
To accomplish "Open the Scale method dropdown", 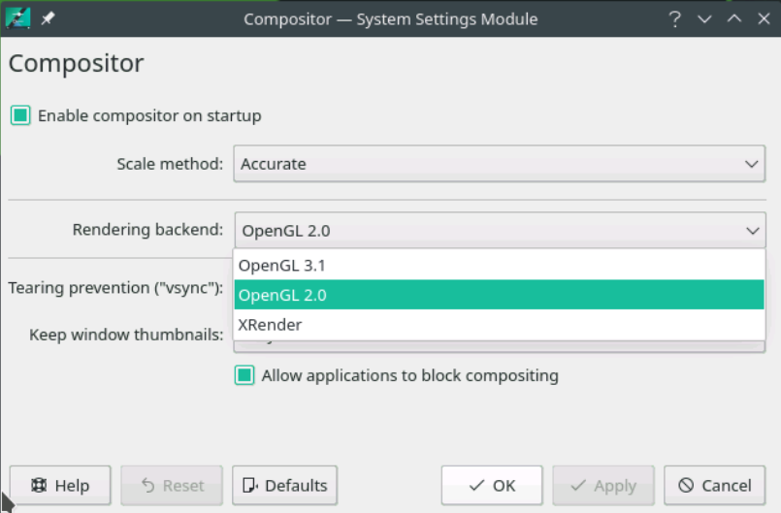I will click(499, 164).
